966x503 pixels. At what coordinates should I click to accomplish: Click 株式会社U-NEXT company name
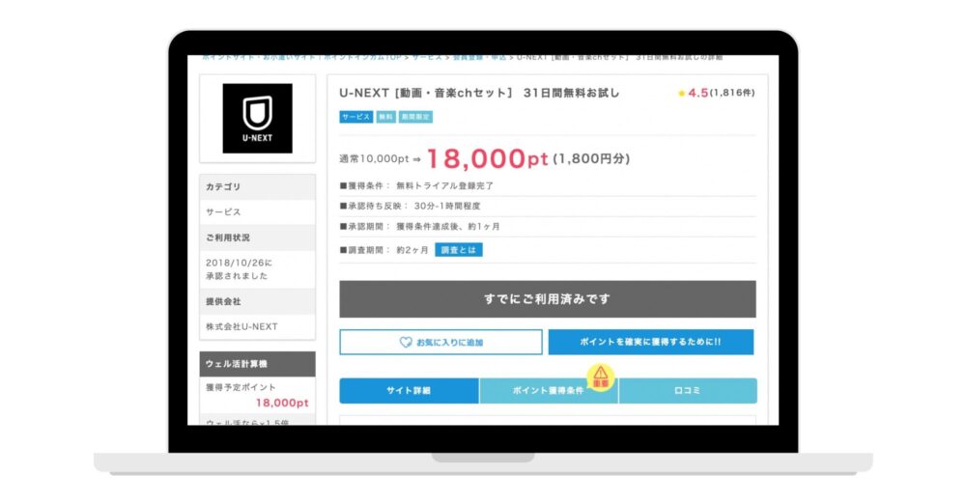click(x=241, y=327)
